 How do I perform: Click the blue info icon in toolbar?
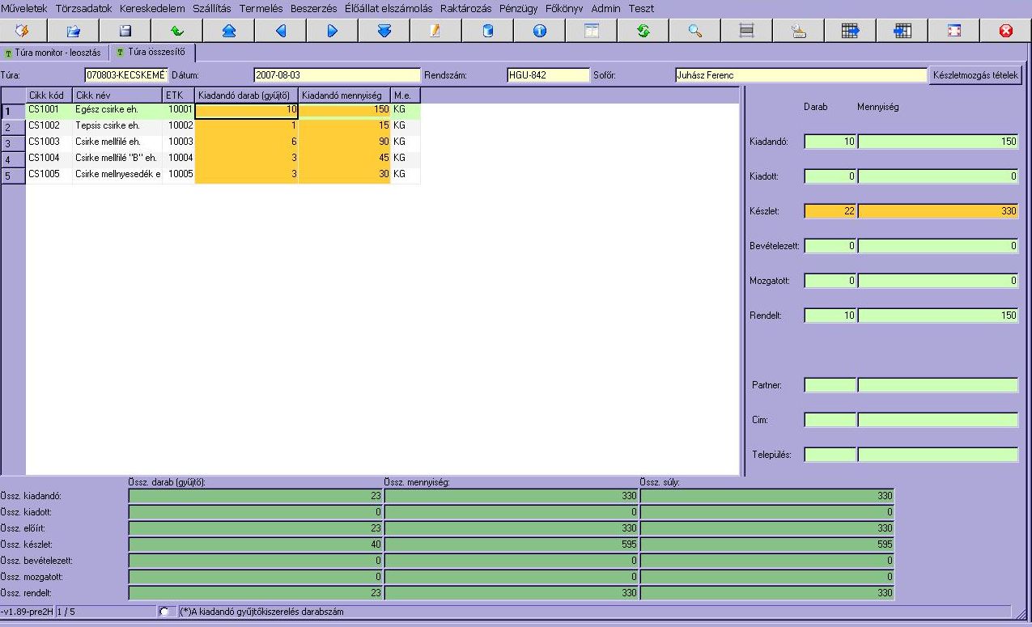pos(539,31)
